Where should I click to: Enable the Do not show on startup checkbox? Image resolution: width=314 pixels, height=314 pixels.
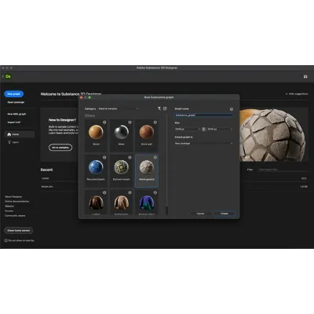pos(5,240)
